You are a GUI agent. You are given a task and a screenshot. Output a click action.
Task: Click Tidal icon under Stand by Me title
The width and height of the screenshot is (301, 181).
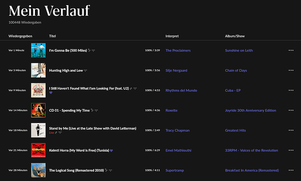click(60, 132)
